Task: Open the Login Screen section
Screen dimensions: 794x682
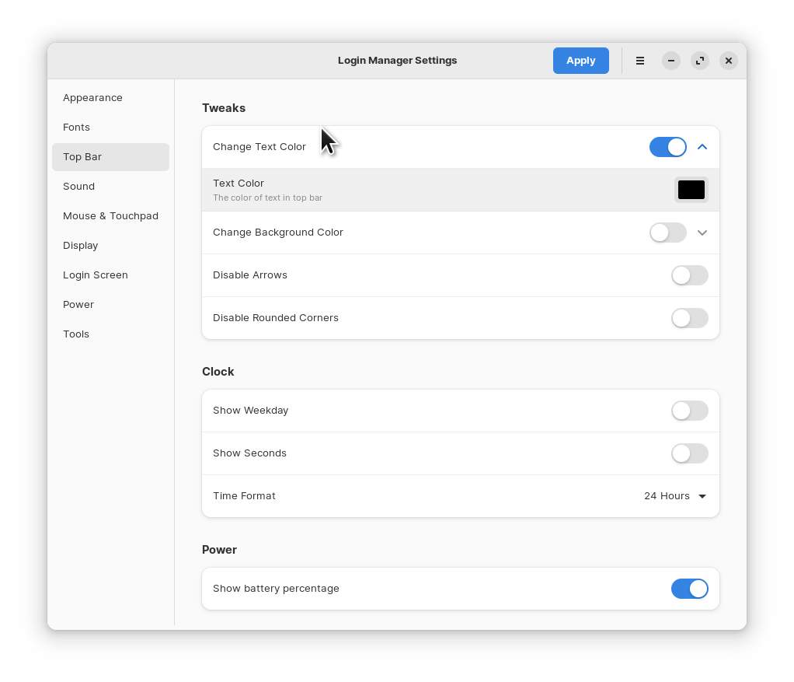Action: (x=110, y=275)
